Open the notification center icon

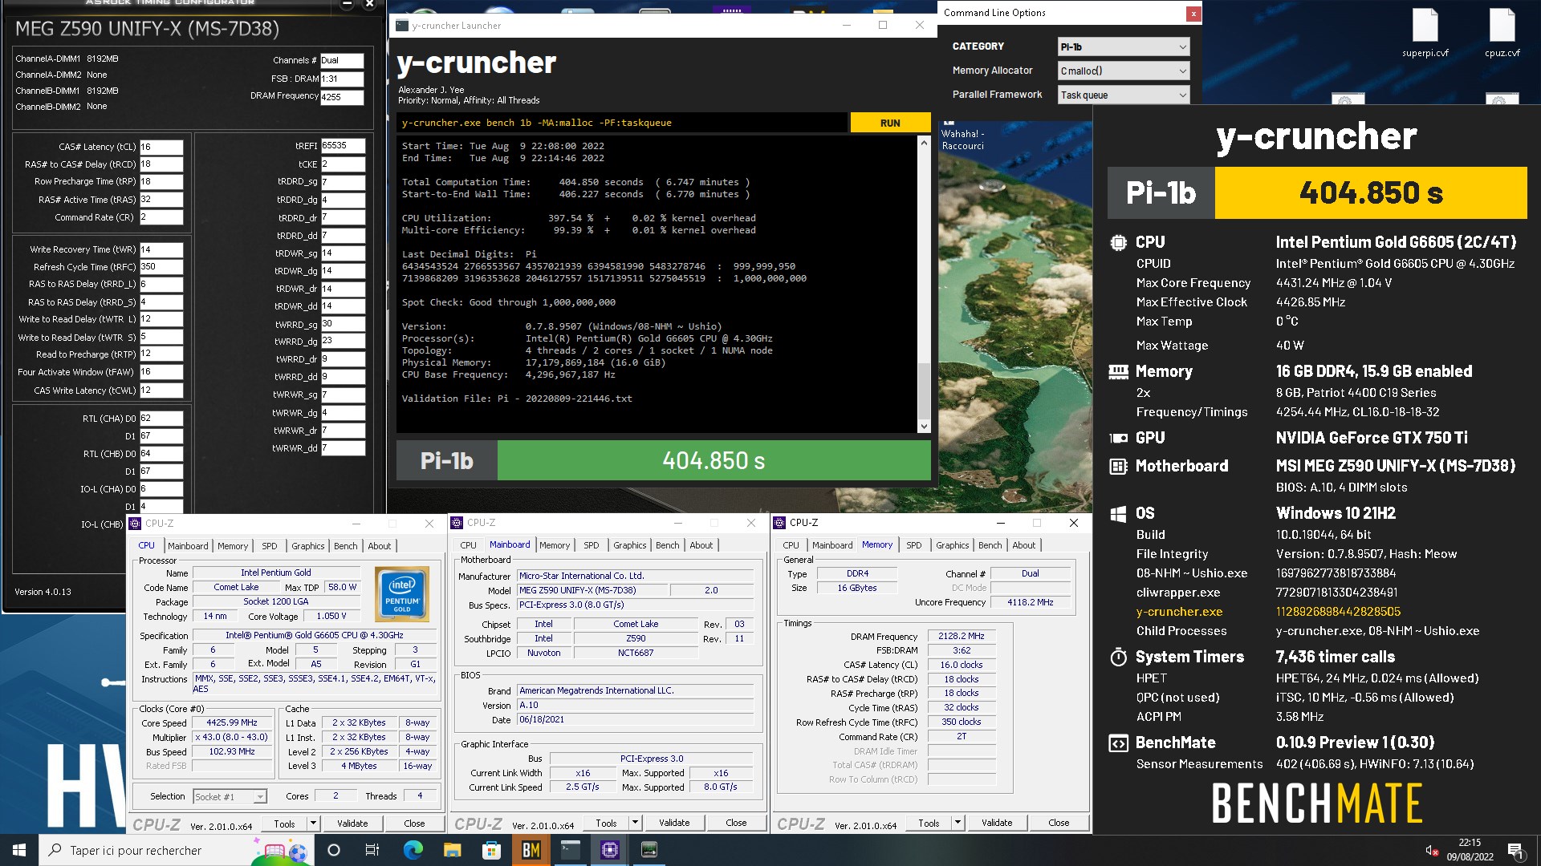coord(1515,850)
